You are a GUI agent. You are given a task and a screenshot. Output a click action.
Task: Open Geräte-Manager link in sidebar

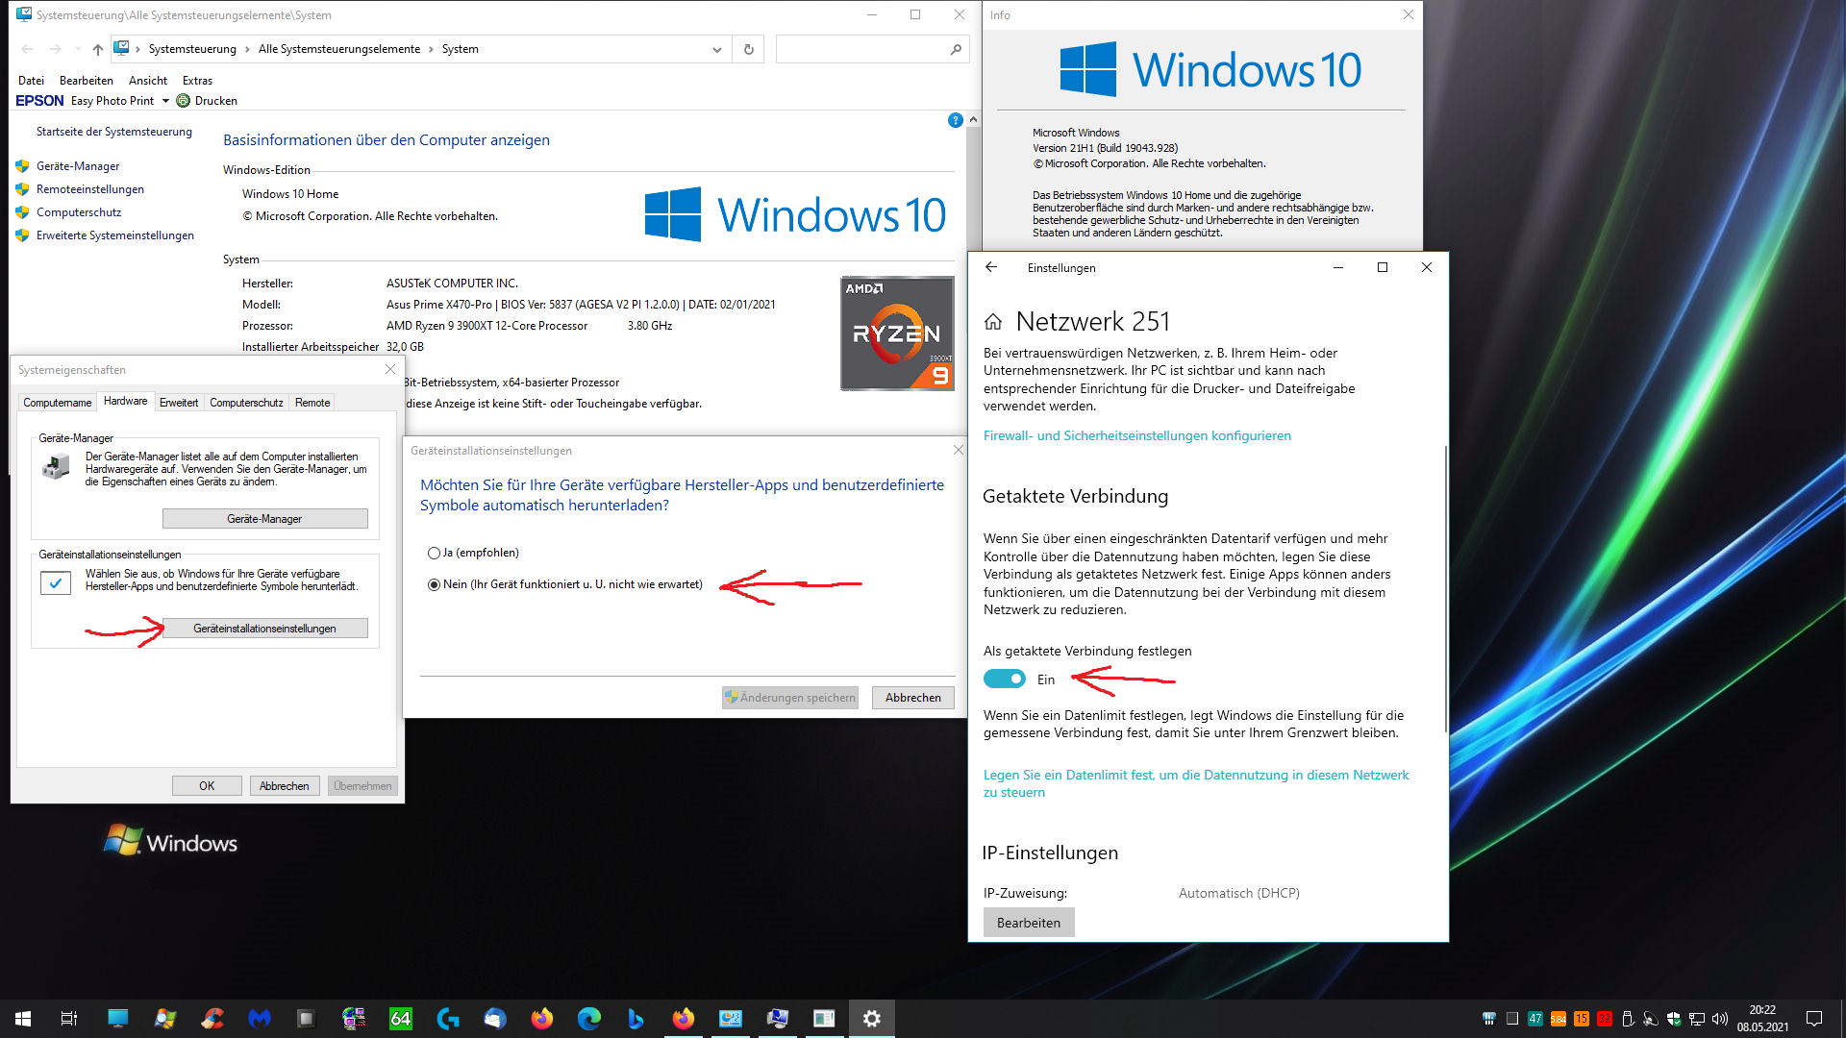tap(78, 166)
